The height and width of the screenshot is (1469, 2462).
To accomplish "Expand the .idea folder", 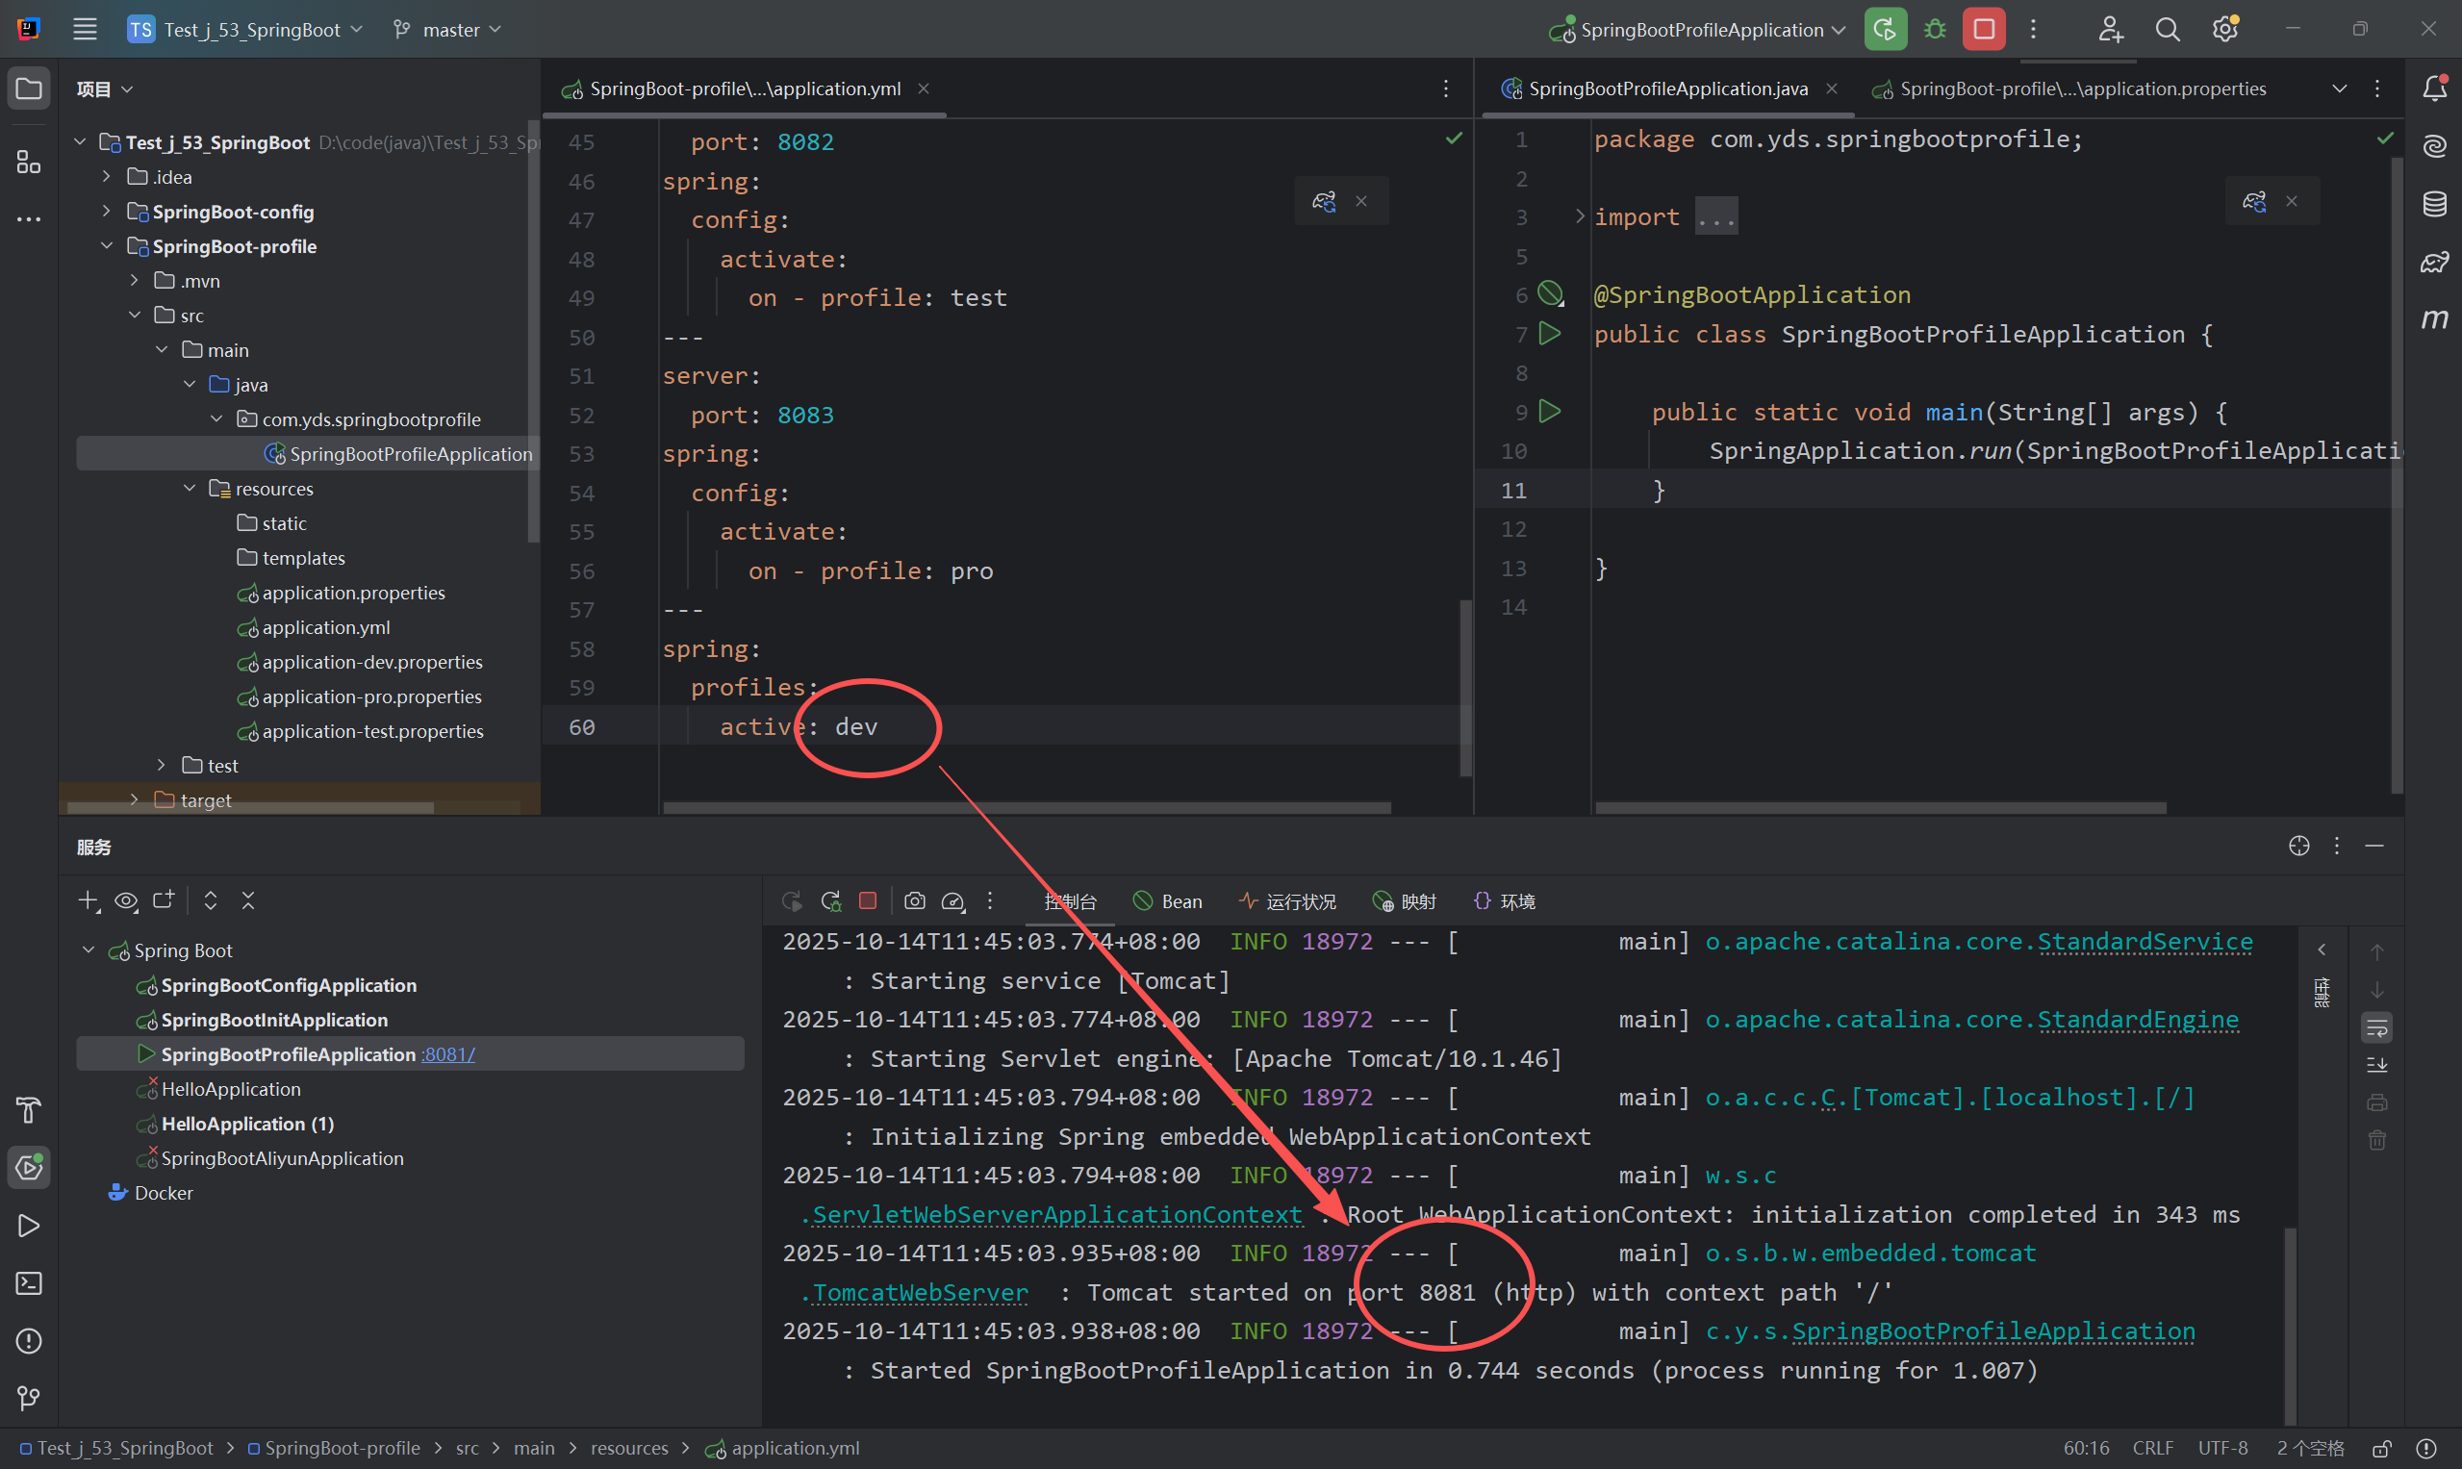I will (107, 177).
